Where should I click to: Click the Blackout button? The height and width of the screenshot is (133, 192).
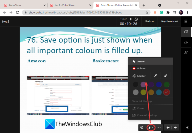click(149, 21)
